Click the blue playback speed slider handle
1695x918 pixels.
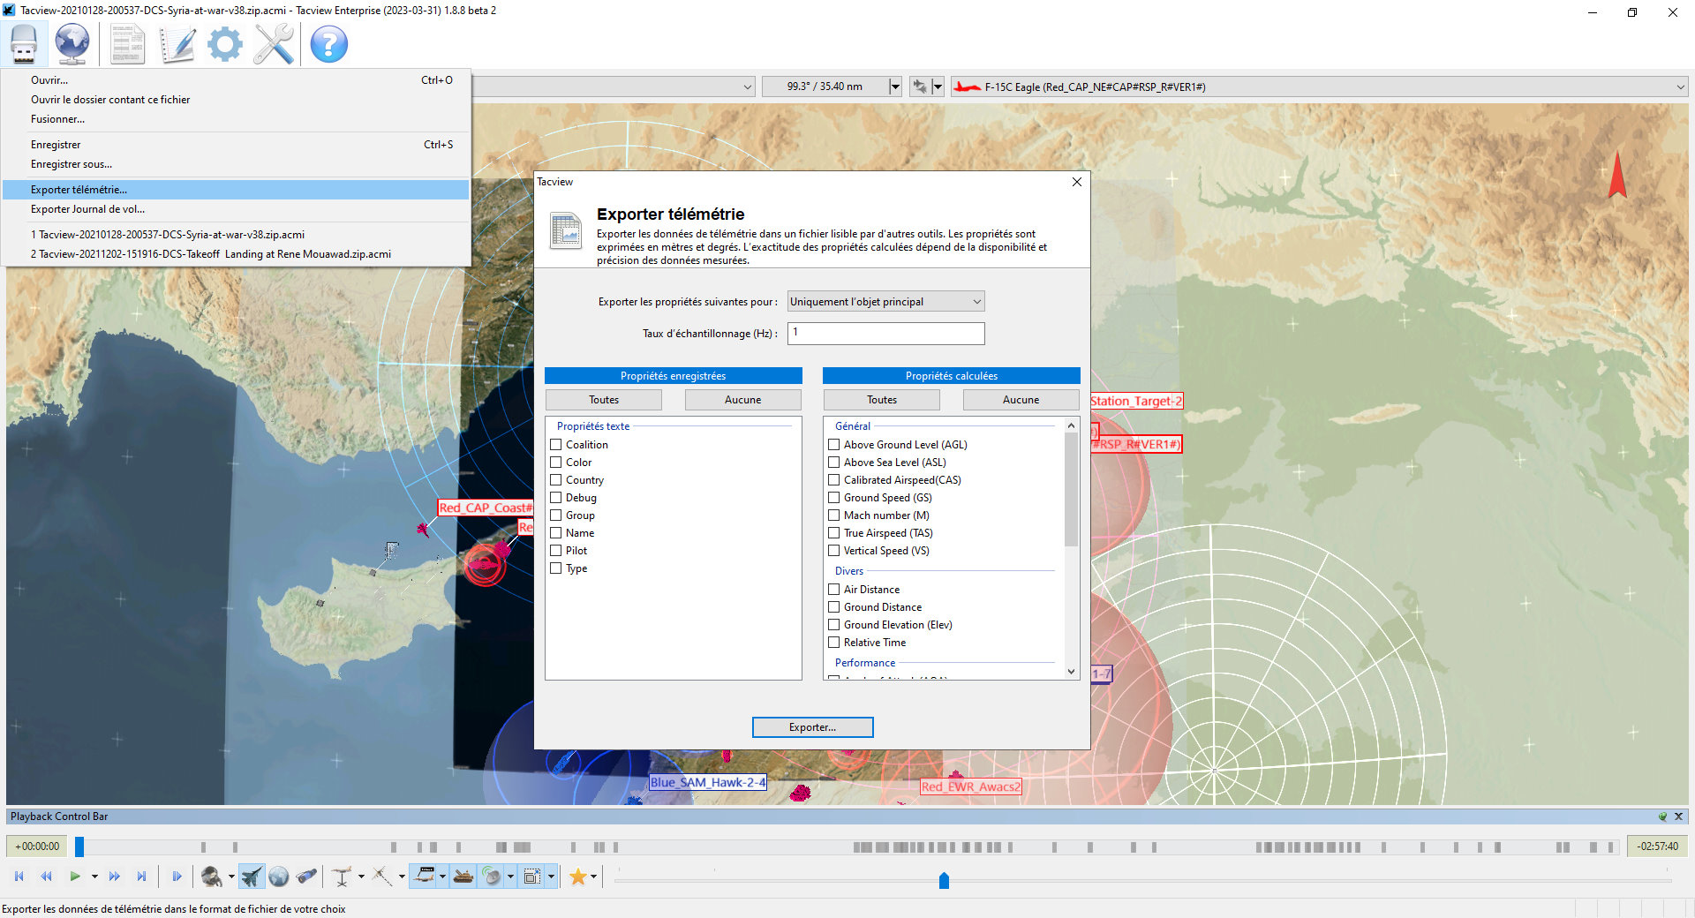point(944,880)
